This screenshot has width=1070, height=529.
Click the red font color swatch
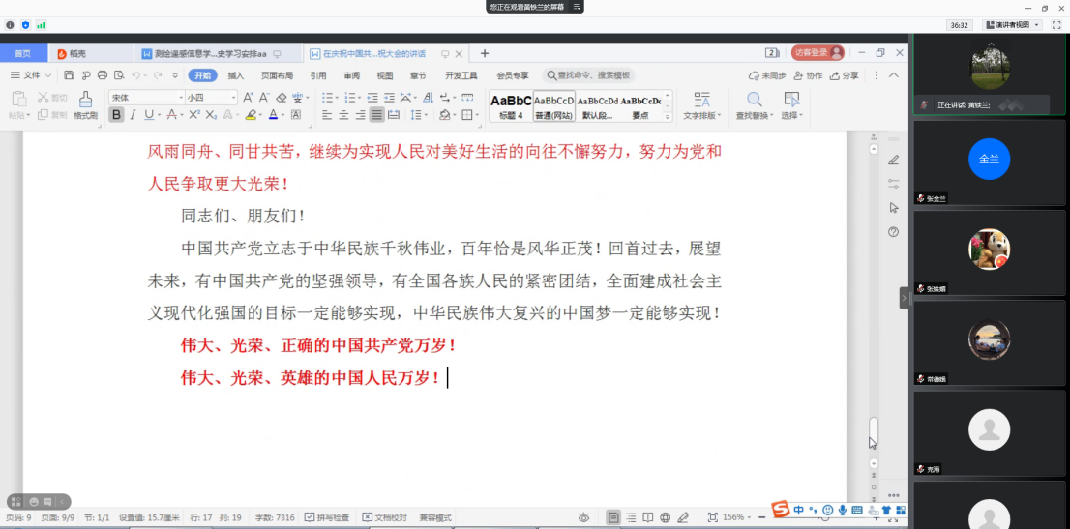pyautogui.click(x=273, y=115)
